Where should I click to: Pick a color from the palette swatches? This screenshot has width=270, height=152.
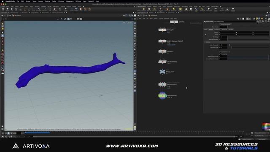(x=266, y=127)
